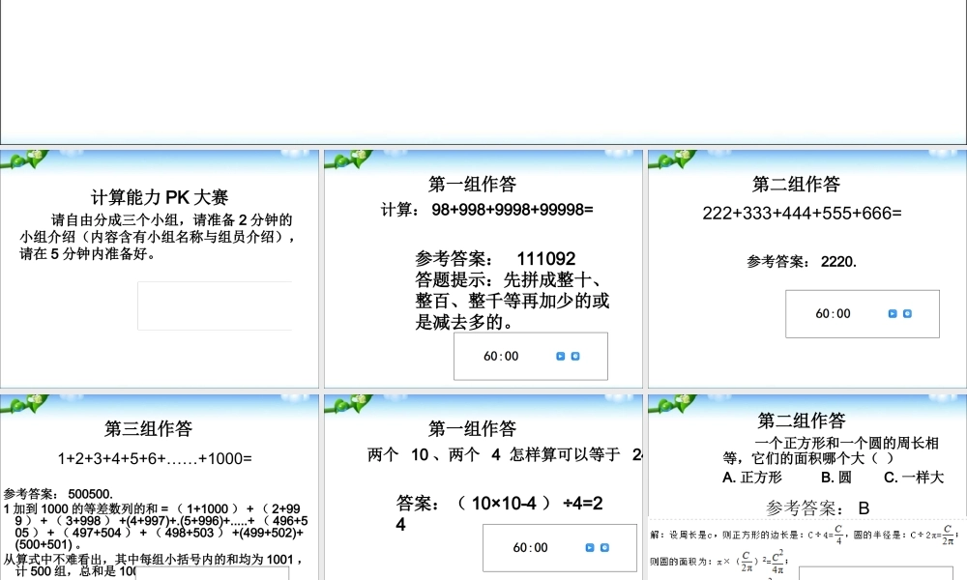The image size is (967, 580).
Task: Click the stop icon next to 第二组作答 countdown
Action: click(x=907, y=313)
